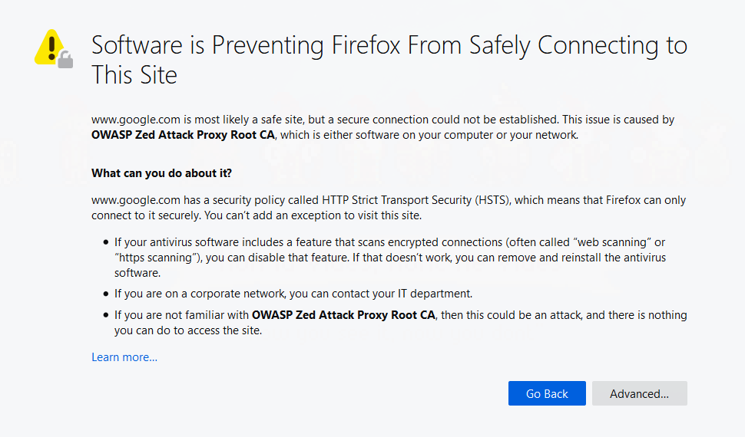The width and height of the screenshot is (745, 437).
Task: Click www.google.com in the first paragraph
Action: click(x=136, y=120)
